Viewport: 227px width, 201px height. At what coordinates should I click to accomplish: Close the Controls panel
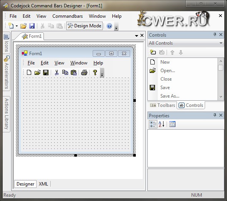point(221,35)
